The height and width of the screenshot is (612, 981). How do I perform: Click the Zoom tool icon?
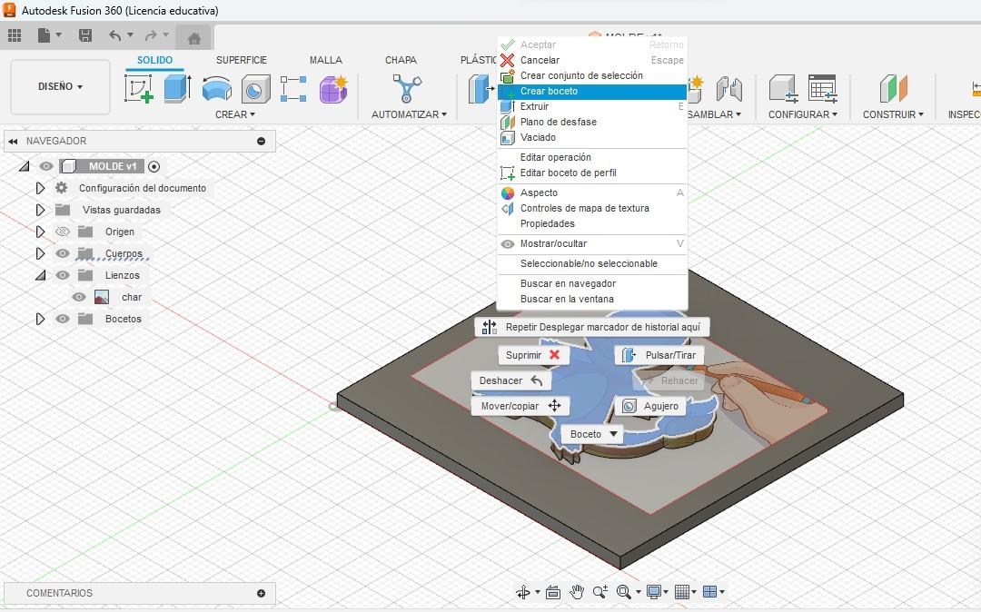click(600, 592)
